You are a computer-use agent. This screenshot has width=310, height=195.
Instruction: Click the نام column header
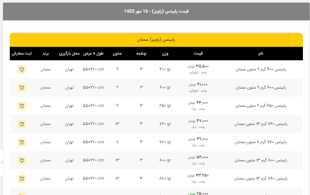point(261,54)
